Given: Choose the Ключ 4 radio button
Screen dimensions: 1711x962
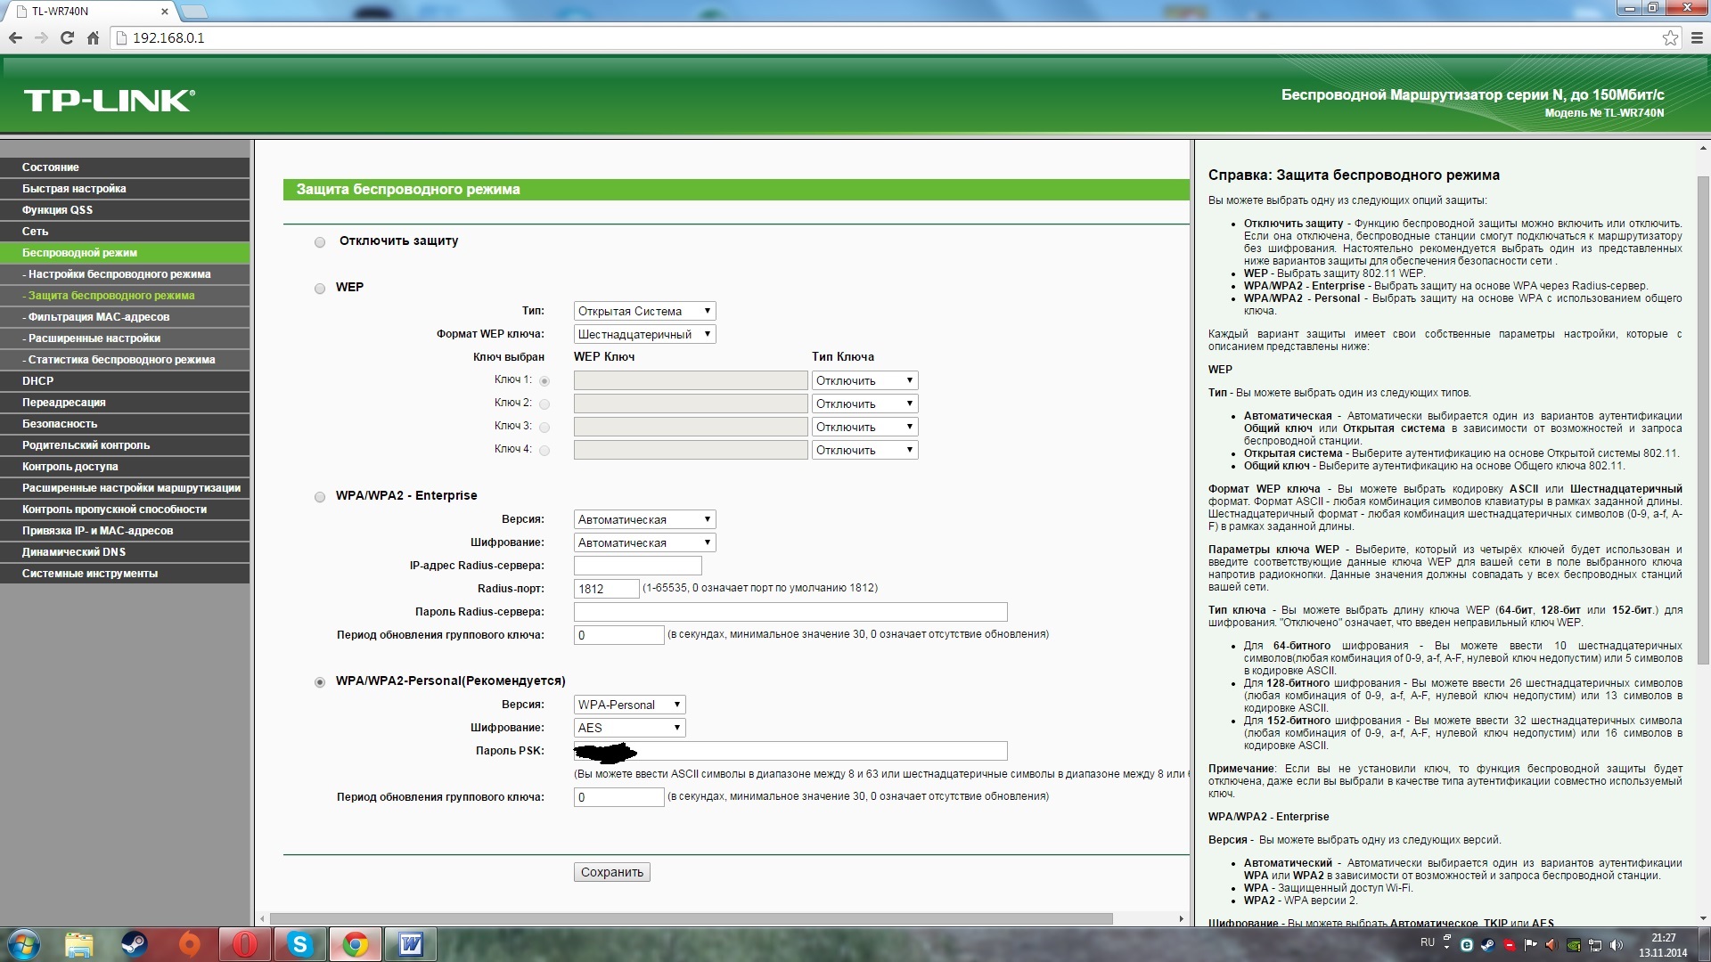Looking at the screenshot, I should (x=544, y=451).
